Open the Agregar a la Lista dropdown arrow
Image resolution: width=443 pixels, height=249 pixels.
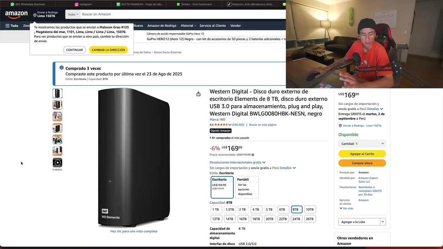(383, 222)
